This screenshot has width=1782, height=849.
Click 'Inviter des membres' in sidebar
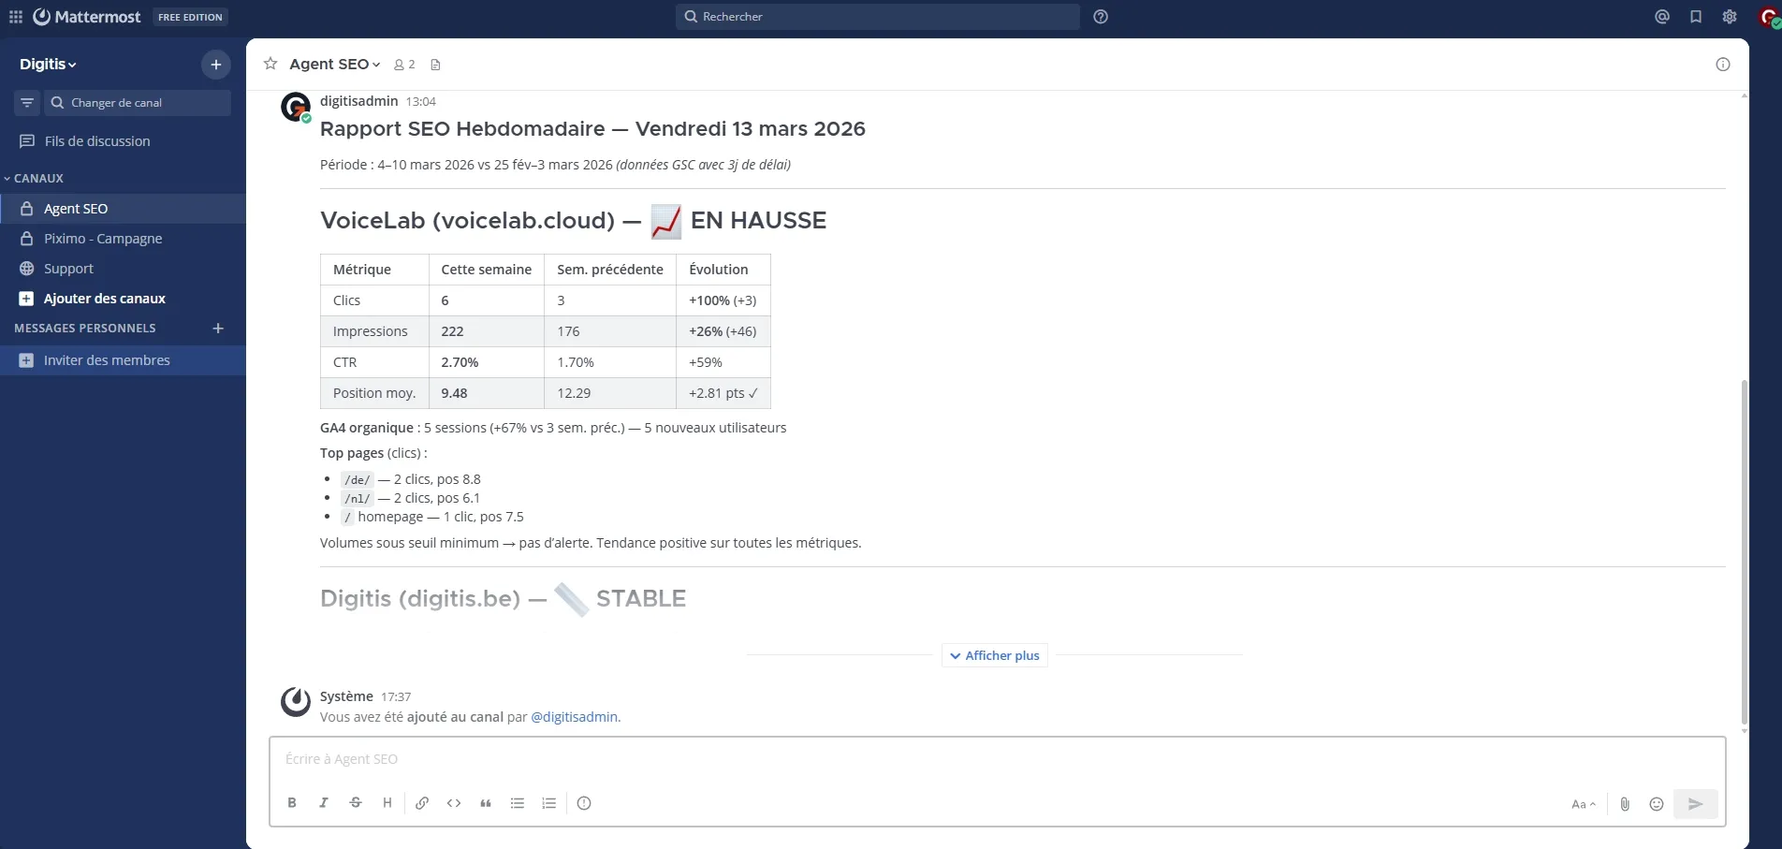pos(107,359)
